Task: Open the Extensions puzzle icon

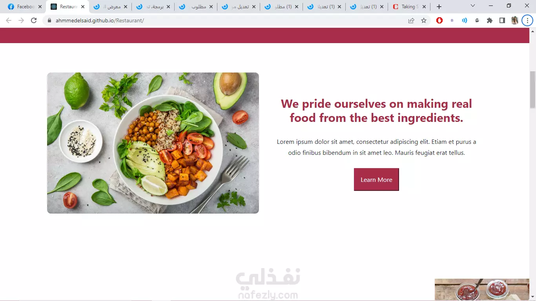Action: pyautogui.click(x=490, y=20)
